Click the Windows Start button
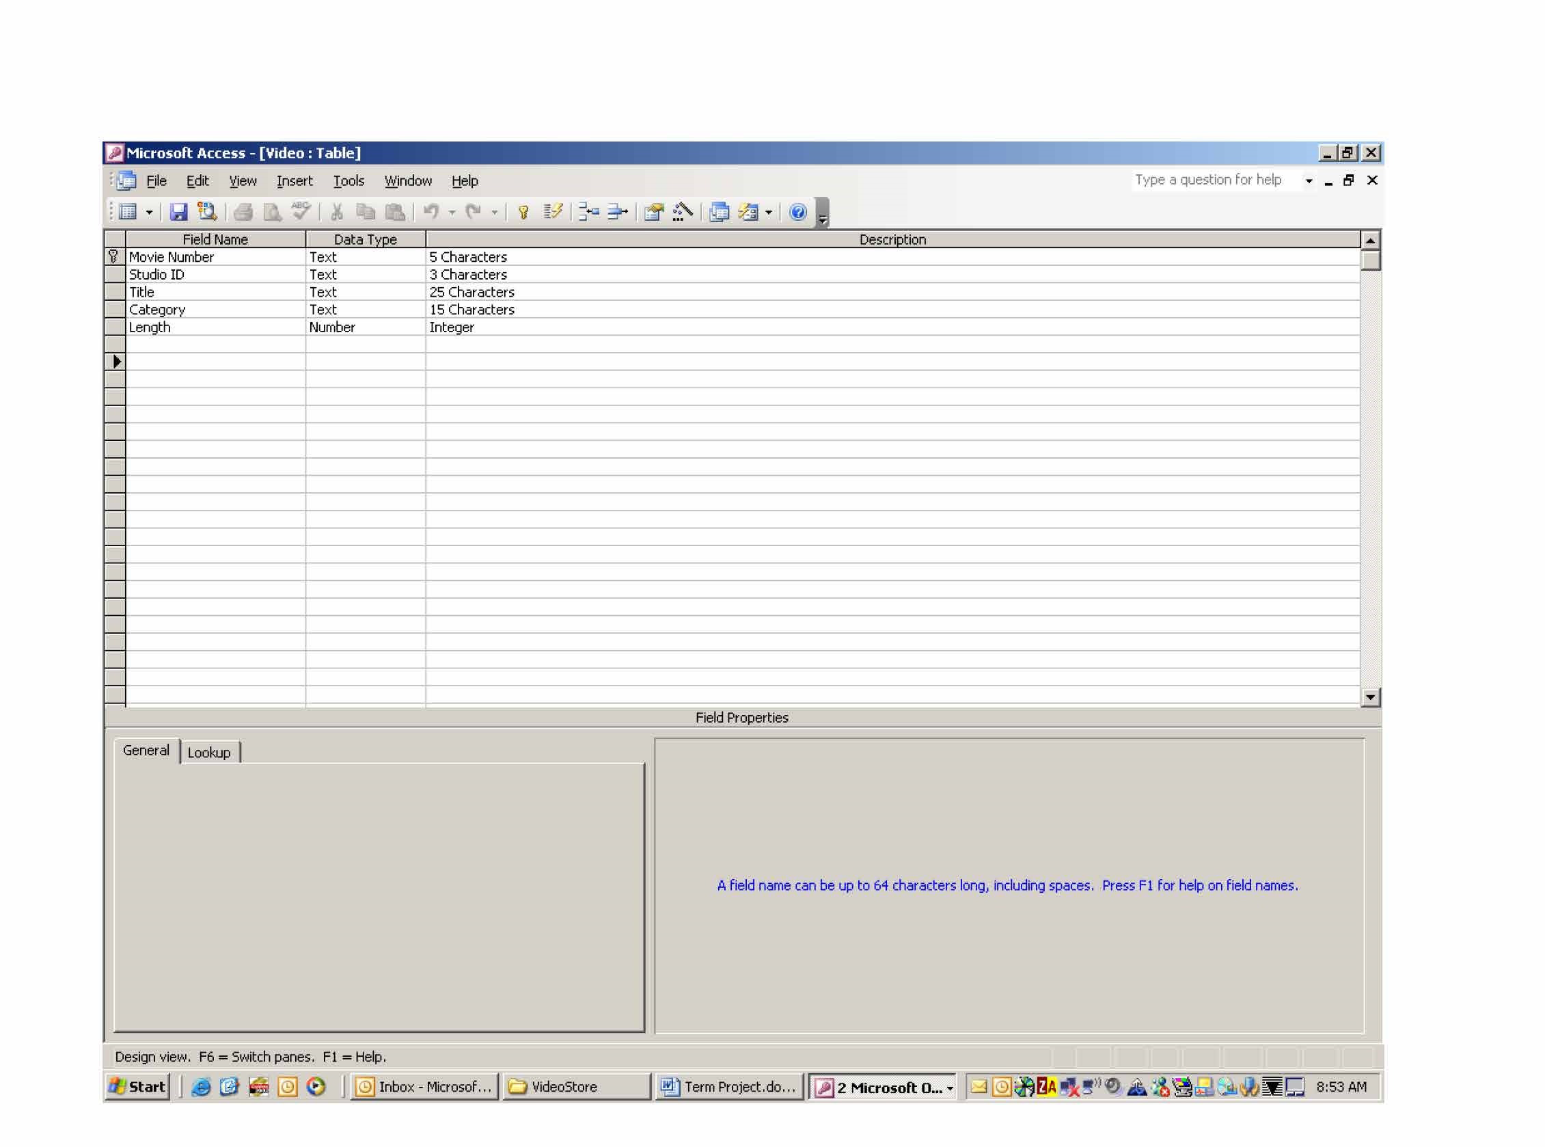Image resolution: width=1545 pixels, height=1147 pixels. (138, 1087)
